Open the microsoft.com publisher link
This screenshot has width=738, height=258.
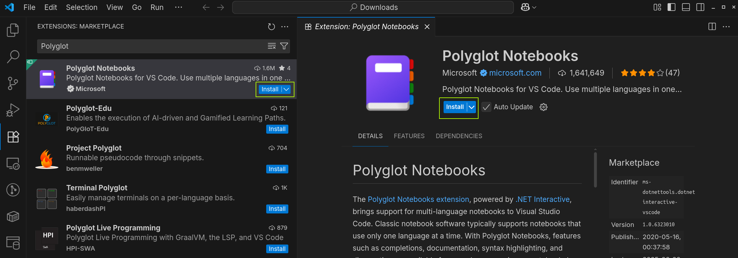[515, 73]
